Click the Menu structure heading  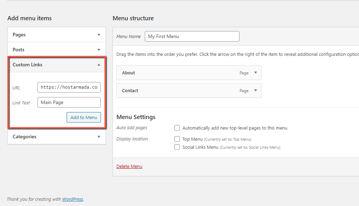tap(133, 18)
